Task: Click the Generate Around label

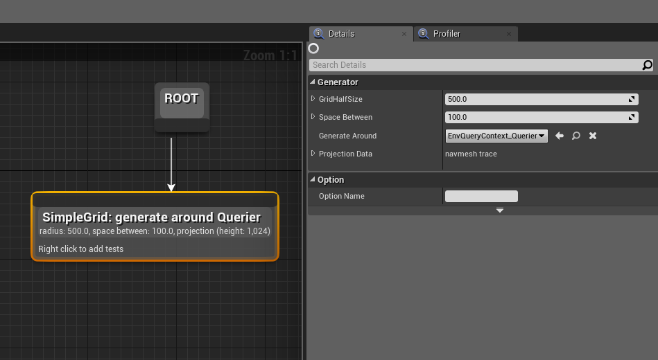Action: 347,136
